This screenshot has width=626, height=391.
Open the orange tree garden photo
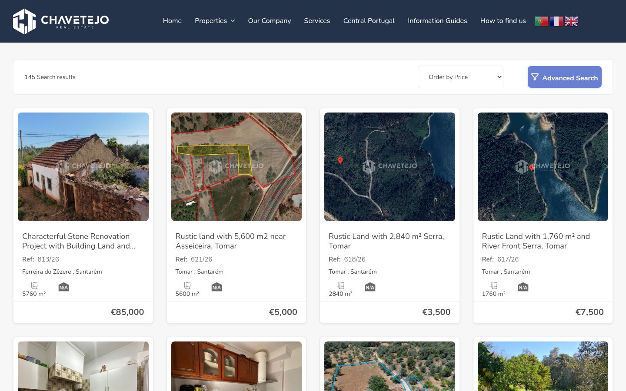click(x=543, y=366)
